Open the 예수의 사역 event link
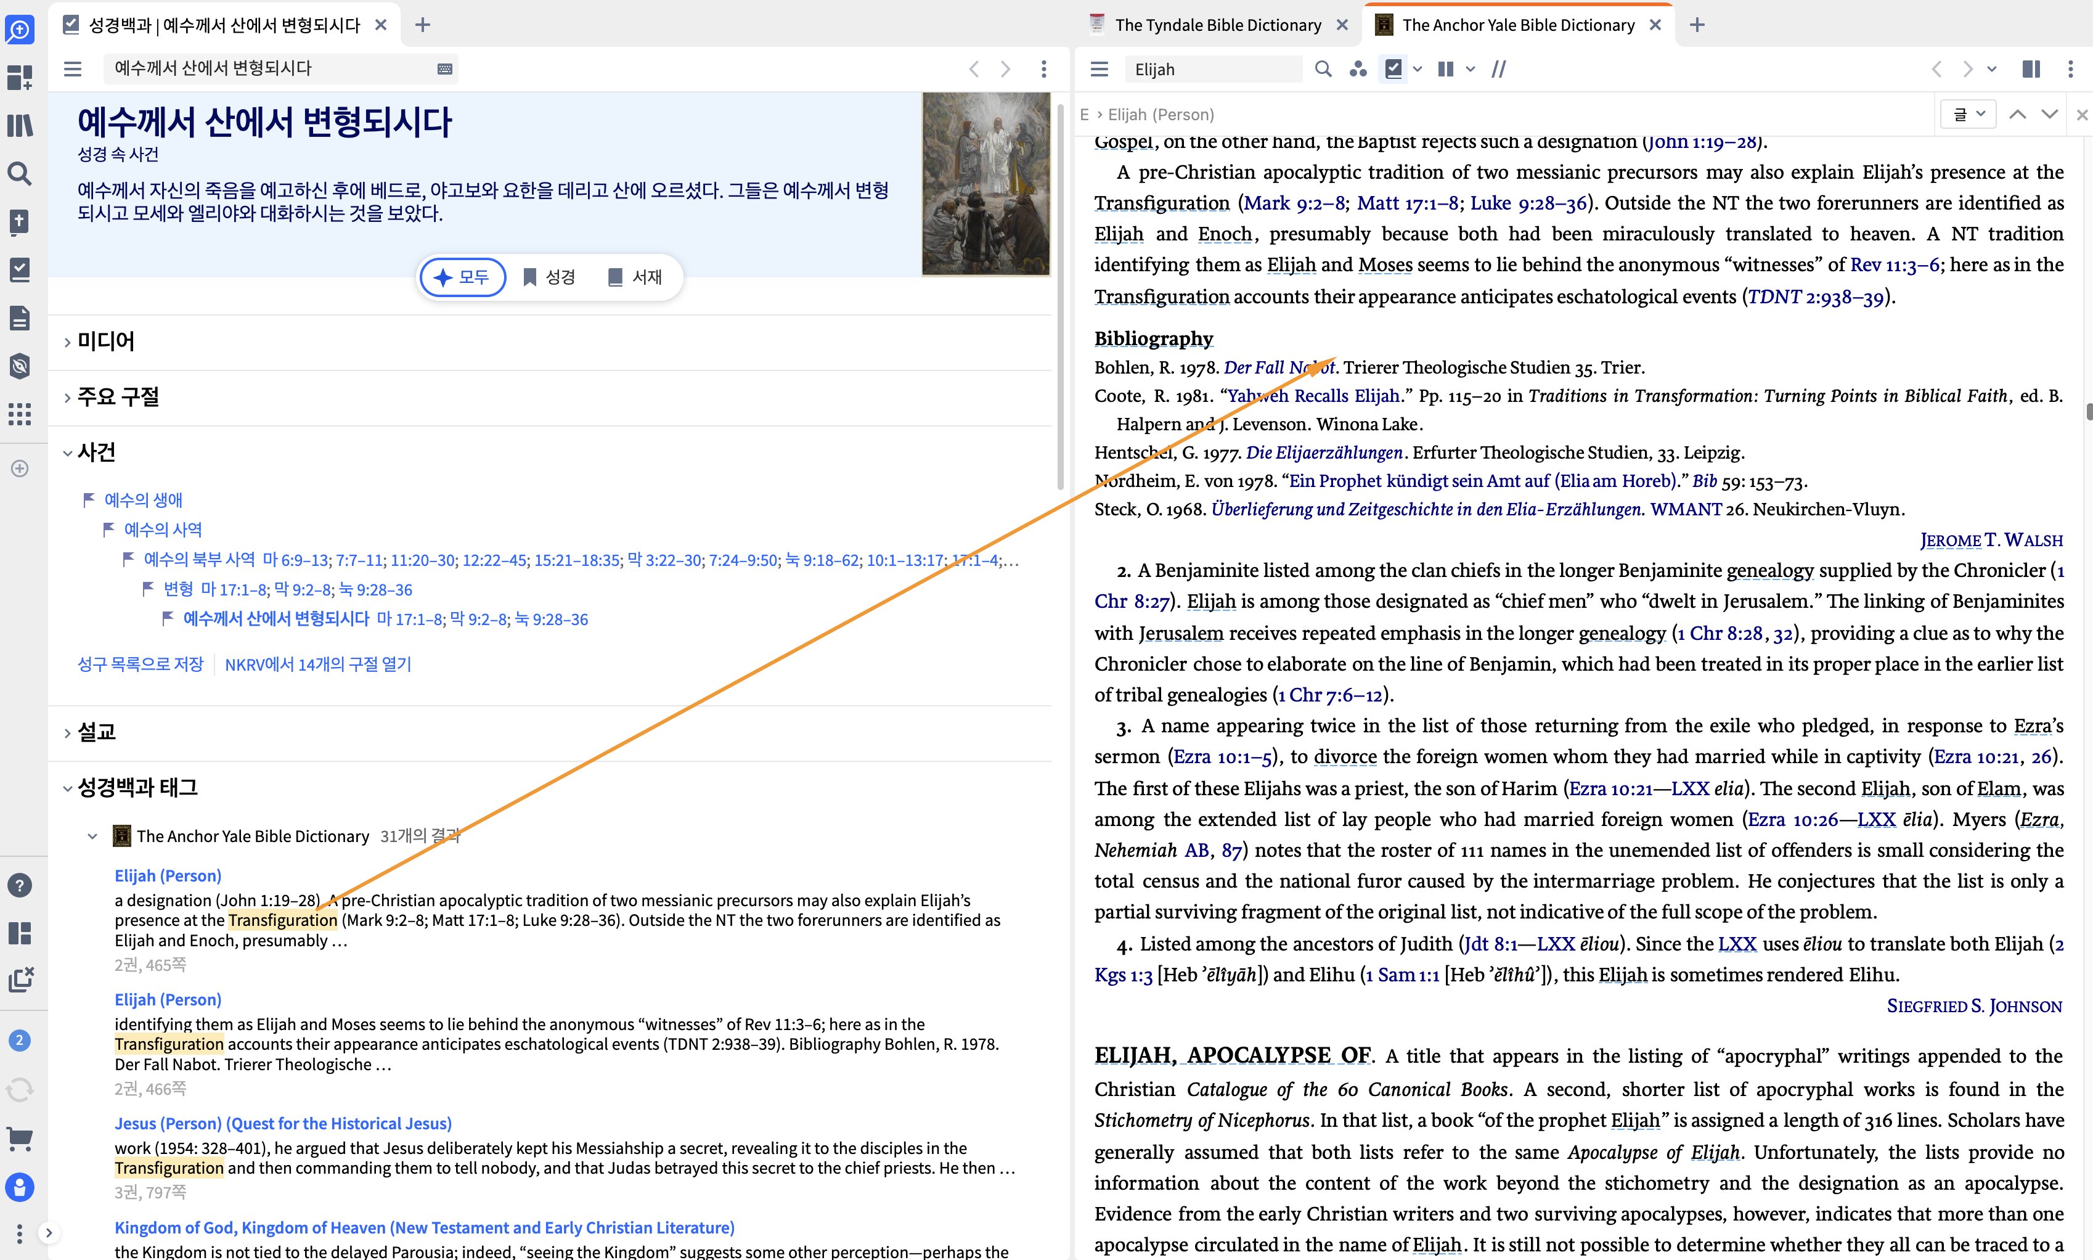This screenshot has width=2093, height=1260. [163, 530]
